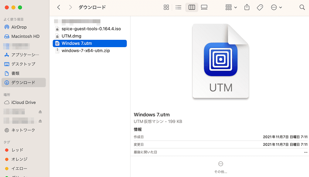Select the UTM.dmg file
The width and height of the screenshot is (309, 177).
(90, 36)
